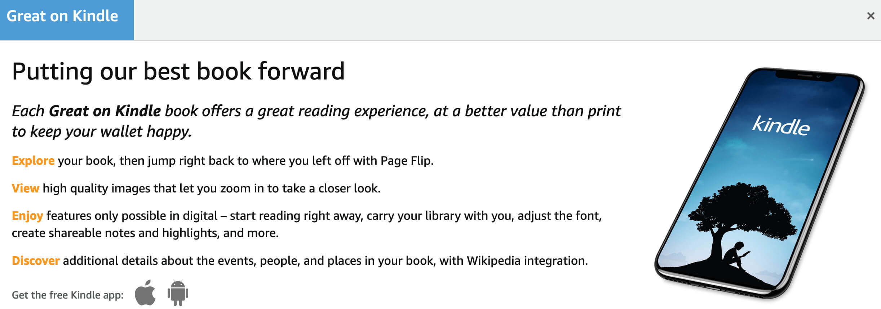Click the to keep your wallet happy line
This screenshot has width=881, height=309.
[102, 131]
